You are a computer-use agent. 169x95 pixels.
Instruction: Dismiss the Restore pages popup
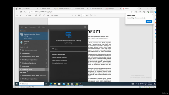(152, 15)
